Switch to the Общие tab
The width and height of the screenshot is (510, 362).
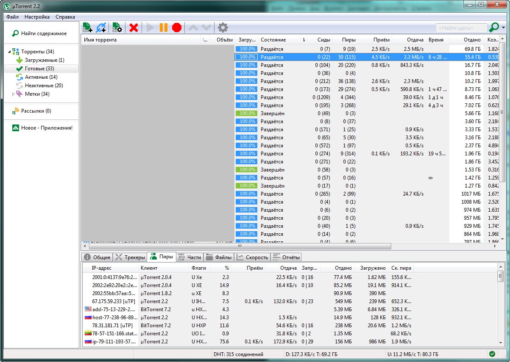pos(97,257)
